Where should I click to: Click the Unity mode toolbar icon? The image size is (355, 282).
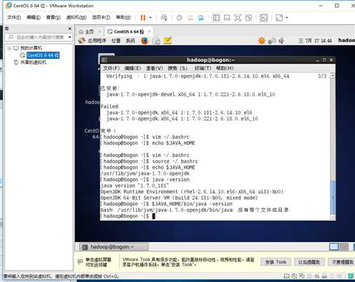click(248, 18)
